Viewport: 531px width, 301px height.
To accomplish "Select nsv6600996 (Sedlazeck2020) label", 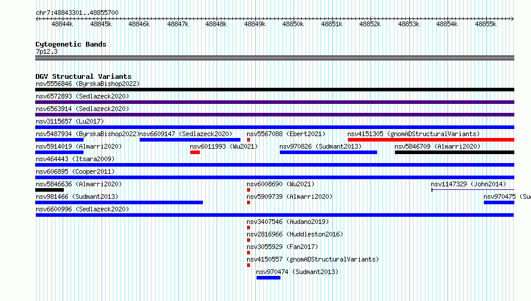I will tap(82, 209).
